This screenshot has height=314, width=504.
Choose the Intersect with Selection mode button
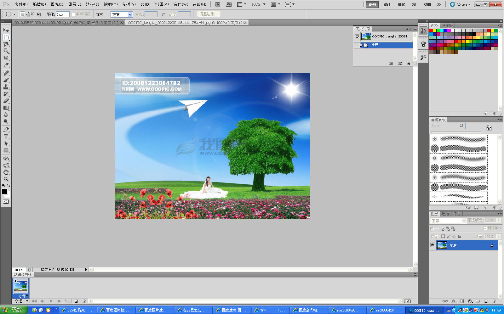[x=39, y=14]
